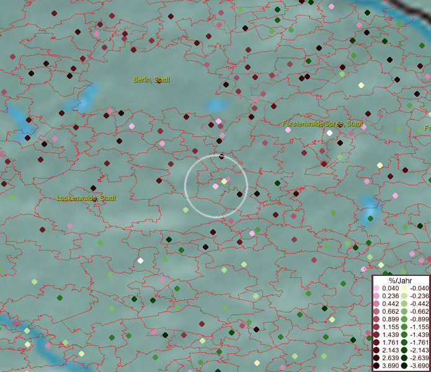Screen dimensions: 431x372
Task: Click the Fürstenwalde/Spree, Stadt map label
Action: point(322,123)
